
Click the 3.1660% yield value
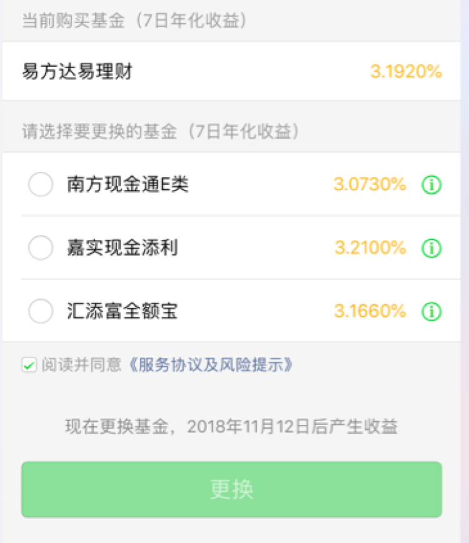tap(370, 311)
